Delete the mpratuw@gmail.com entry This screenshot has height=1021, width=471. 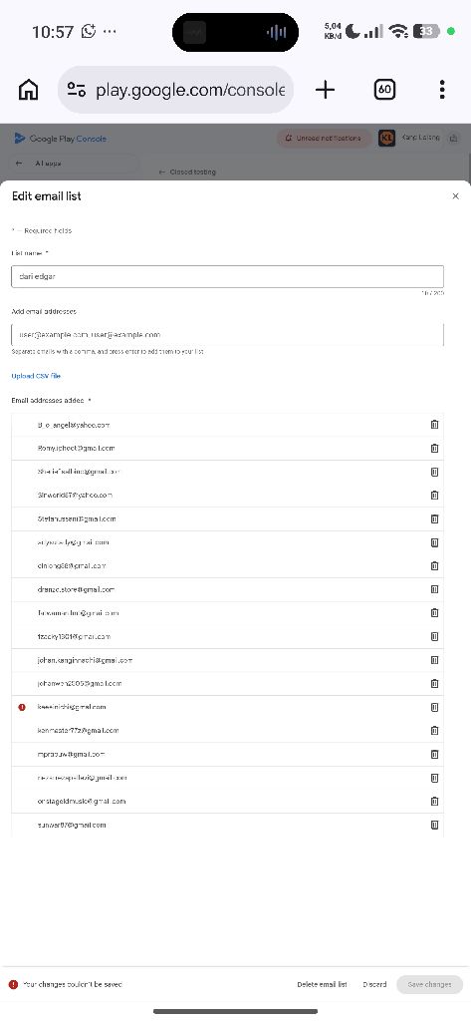(x=434, y=754)
